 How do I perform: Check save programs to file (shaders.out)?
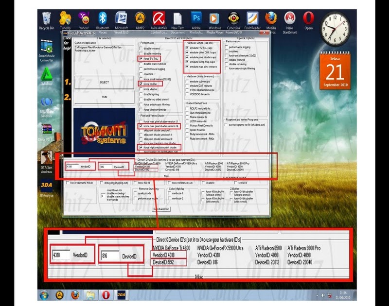click(226, 125)
